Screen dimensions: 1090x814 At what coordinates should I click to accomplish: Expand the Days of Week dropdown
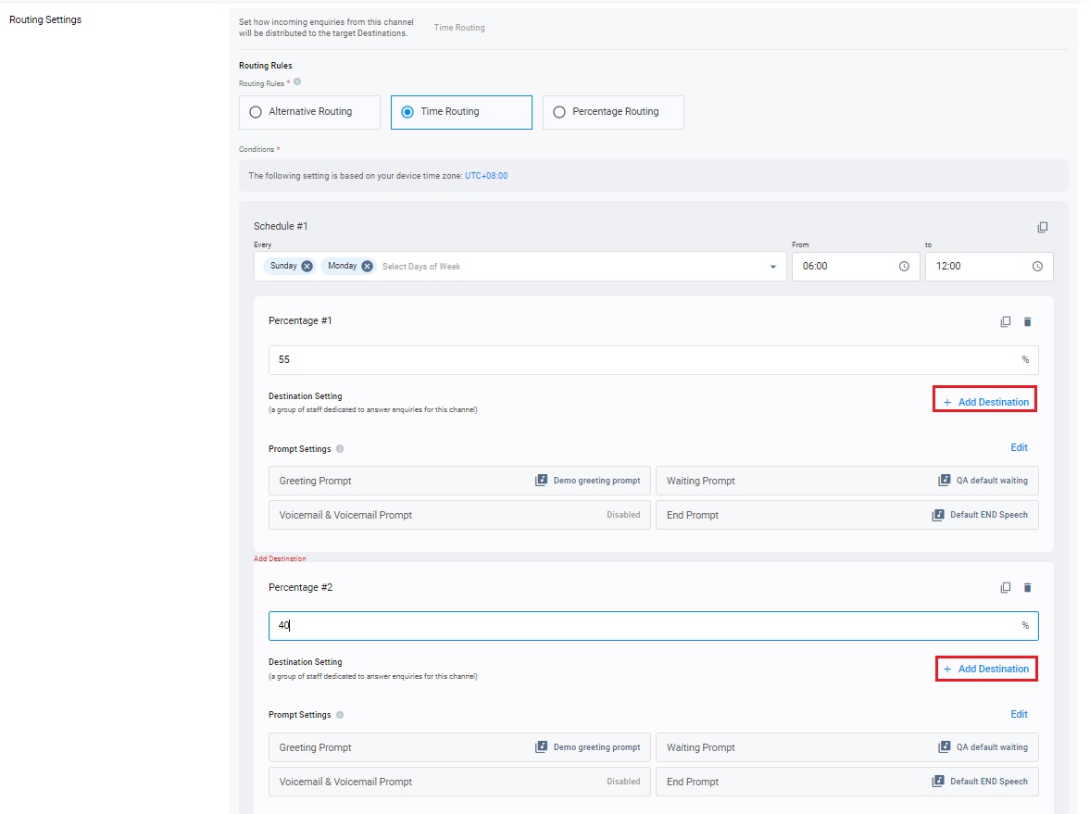773,267
